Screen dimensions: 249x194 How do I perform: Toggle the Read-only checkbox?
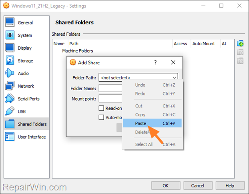click(x=101, y=108)
